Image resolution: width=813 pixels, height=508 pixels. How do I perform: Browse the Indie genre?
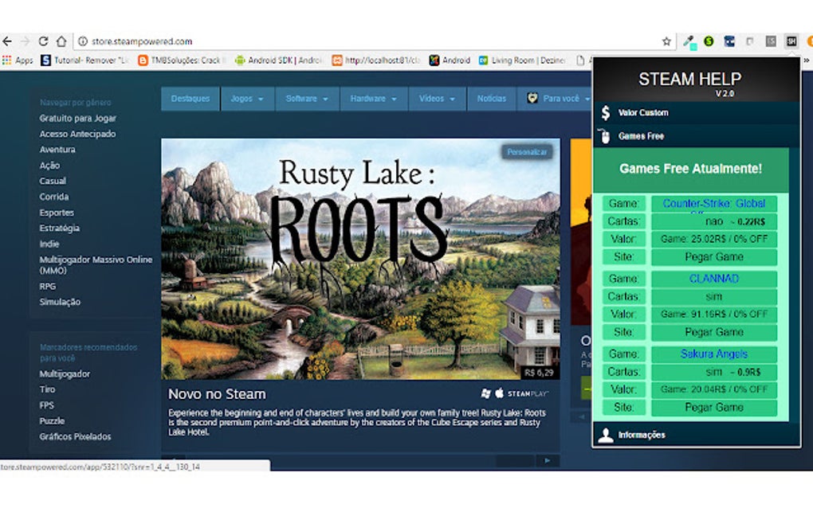tap(49, 244)
